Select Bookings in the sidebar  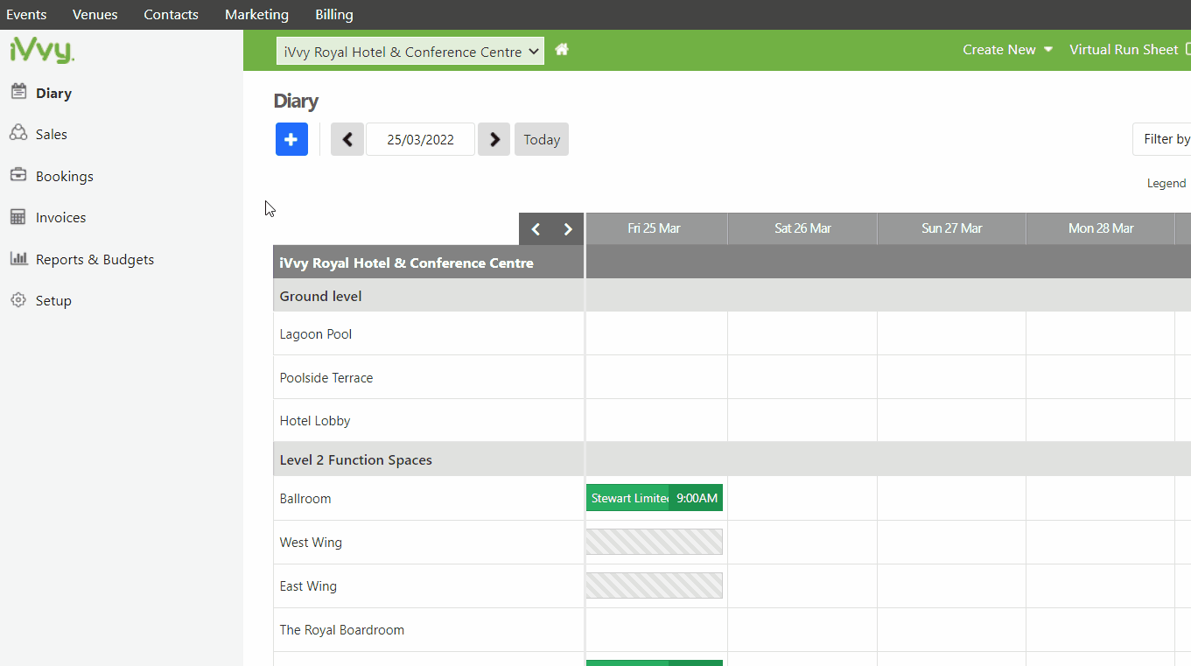point(65,176)
